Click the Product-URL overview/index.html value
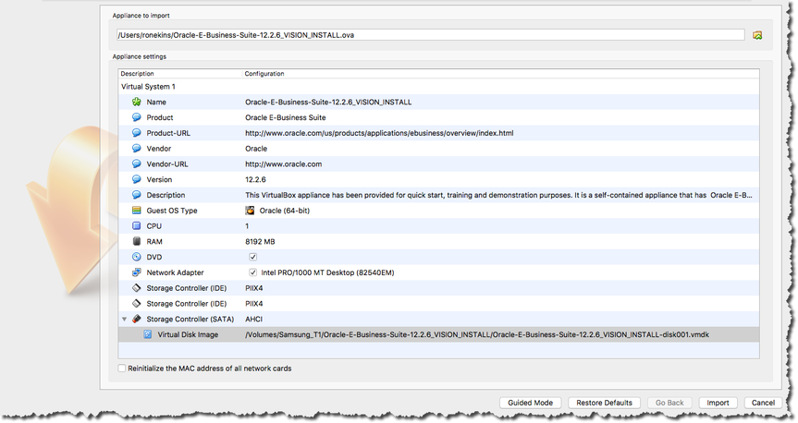This screenshot has height=423, width=798. point(379,133)
